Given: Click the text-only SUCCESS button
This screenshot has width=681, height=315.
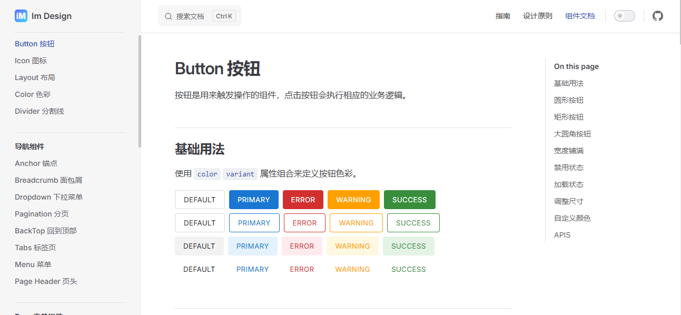Looking at the screenshot, I should pos(409,269).
